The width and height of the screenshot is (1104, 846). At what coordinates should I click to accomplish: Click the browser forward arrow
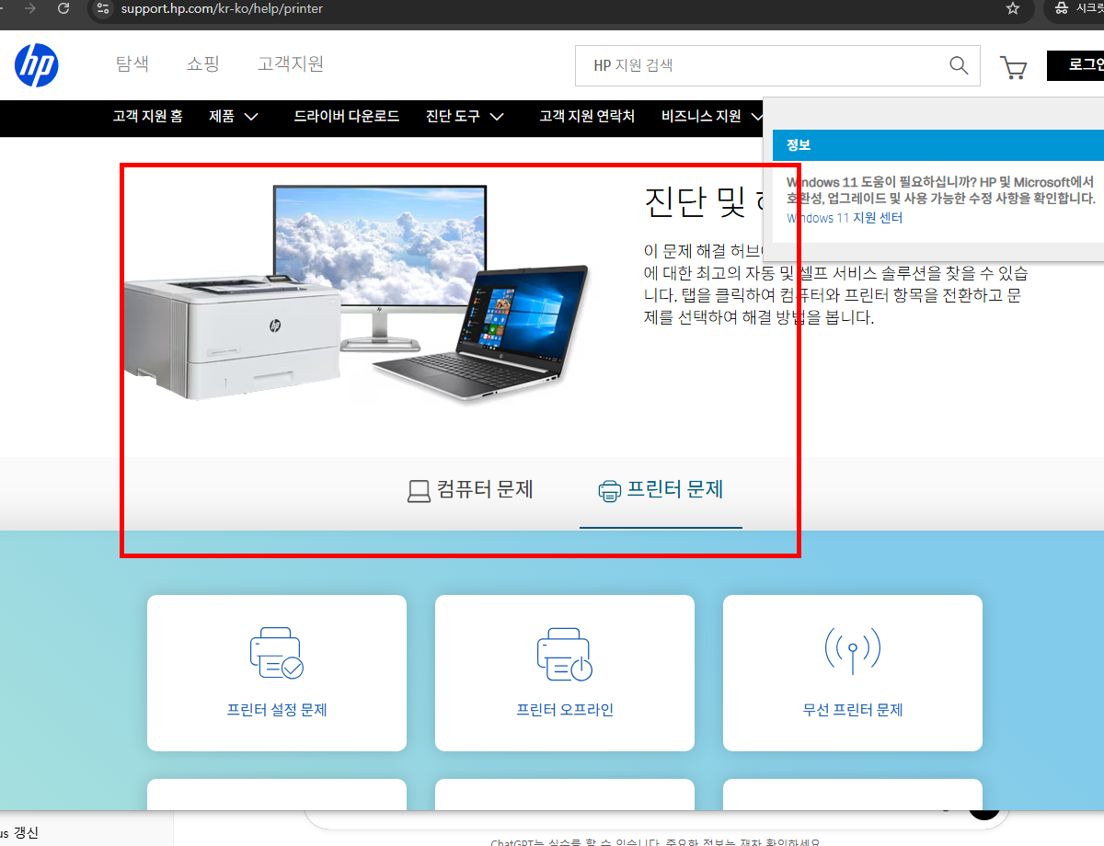pyautogui.click(x=29, y=8)
